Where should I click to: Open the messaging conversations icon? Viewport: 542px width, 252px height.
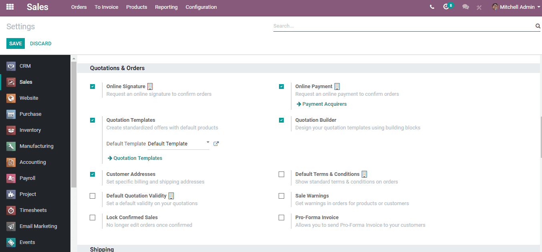(465, 7)
